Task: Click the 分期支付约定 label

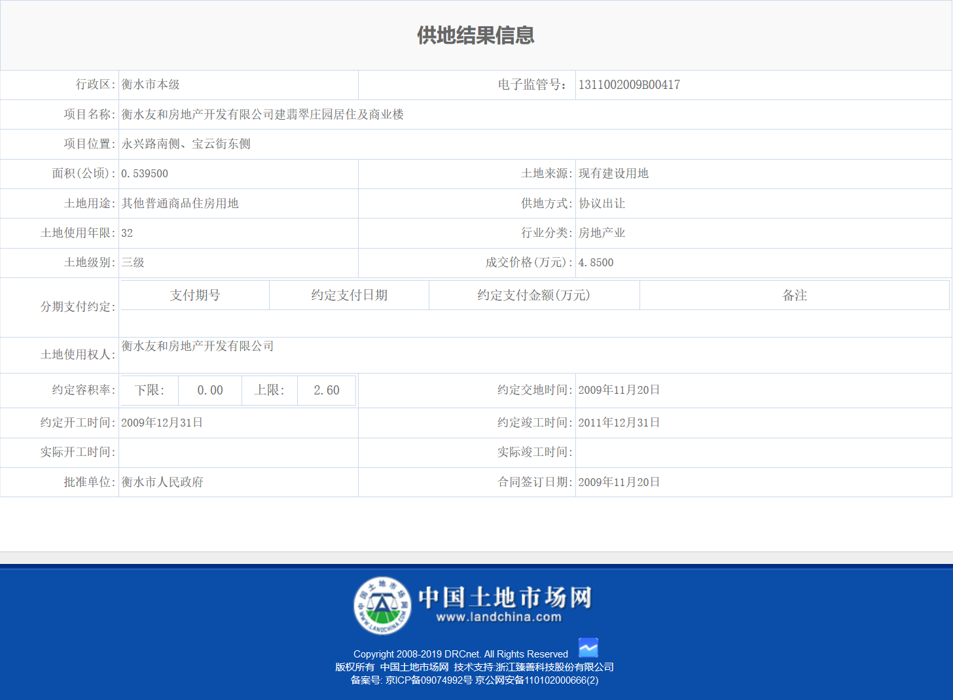Action: point(78,307)
